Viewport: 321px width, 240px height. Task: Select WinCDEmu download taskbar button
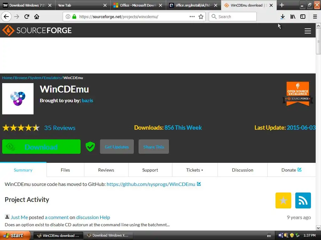click(x=58, y=236)
